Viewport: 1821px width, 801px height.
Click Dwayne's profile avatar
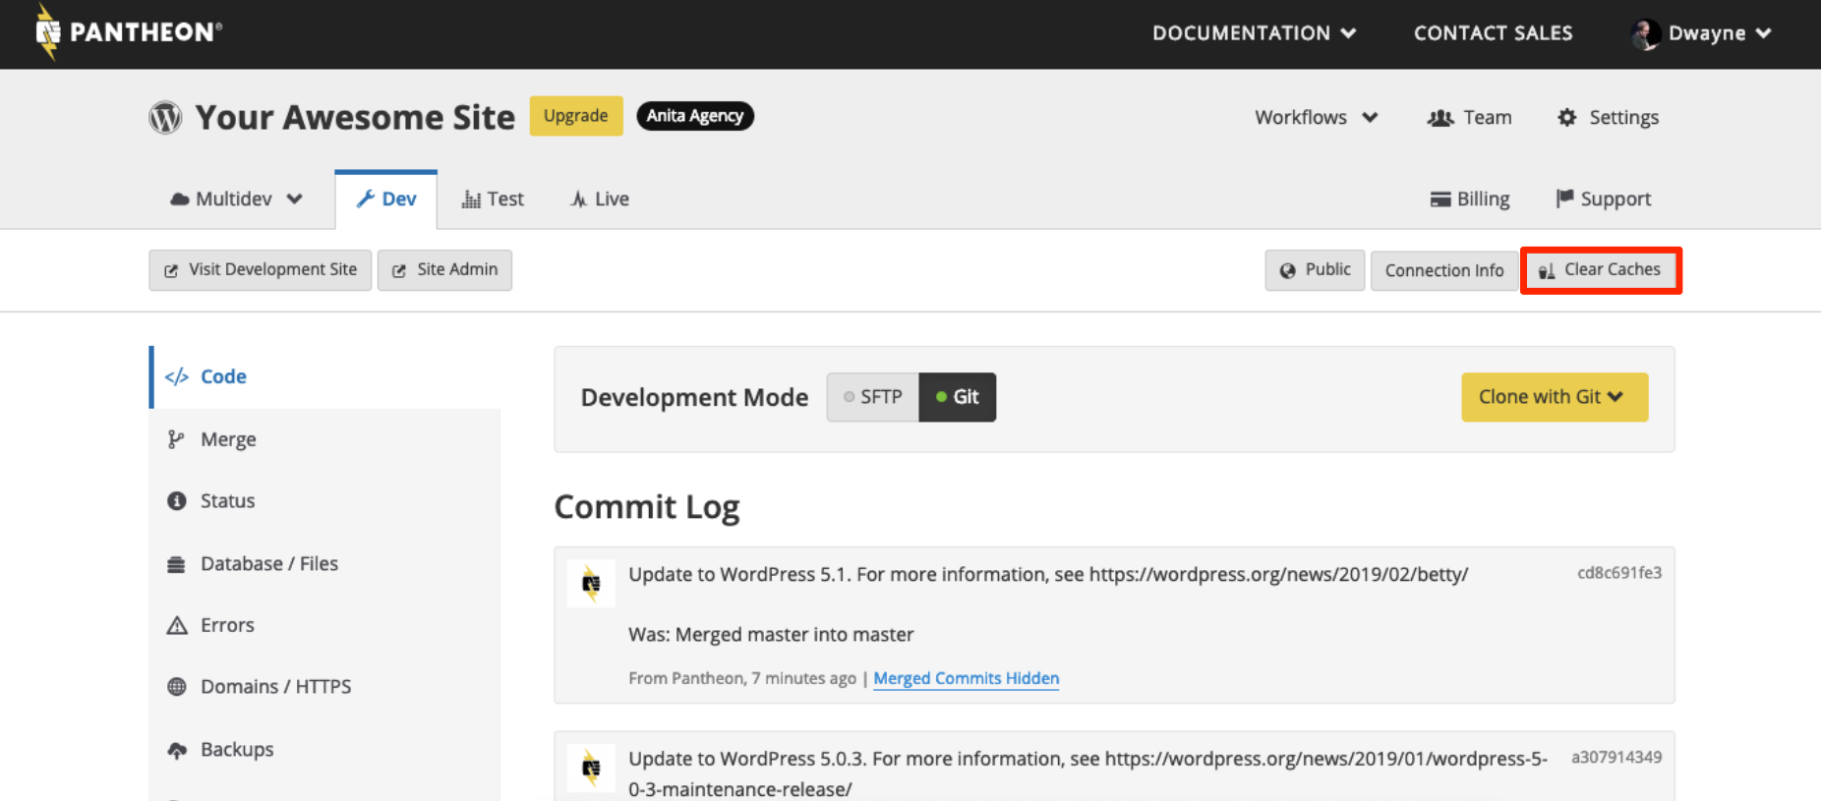(x=1645, y=33)
